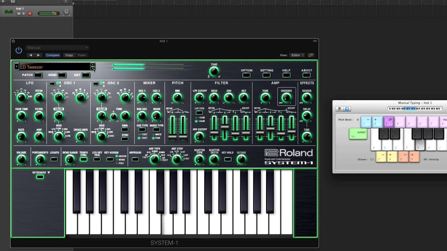Toggle the Legato switch
Image resolution: width=447 pixels, height=251 pixels.
(54, 159)
